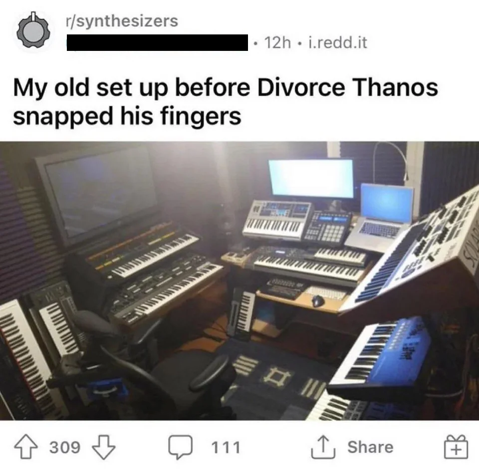Click the 111 comments count
Screen dimensions: 479x471
[226, 448]
